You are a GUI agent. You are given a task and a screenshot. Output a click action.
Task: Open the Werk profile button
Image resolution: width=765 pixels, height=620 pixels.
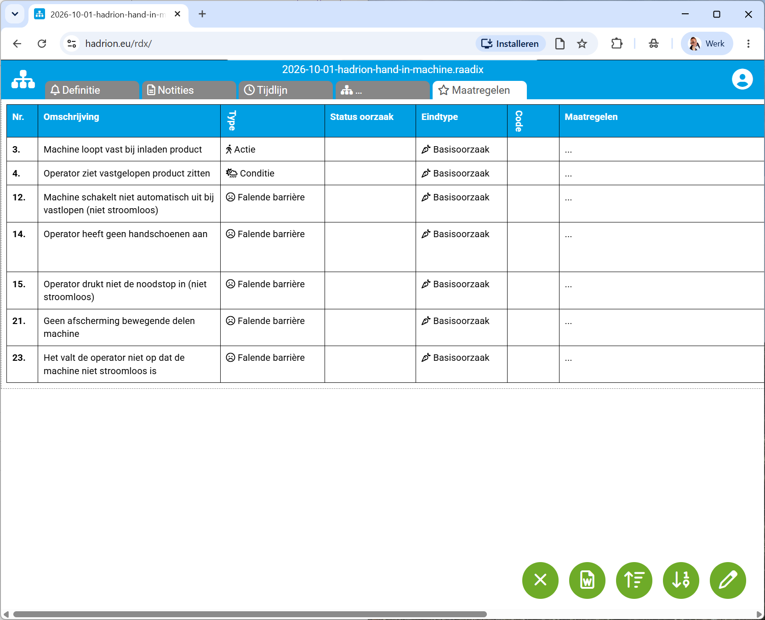tap(707, 44)
